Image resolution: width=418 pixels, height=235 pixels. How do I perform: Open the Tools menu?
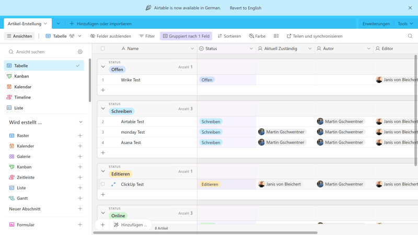click(x=405, y=23)
